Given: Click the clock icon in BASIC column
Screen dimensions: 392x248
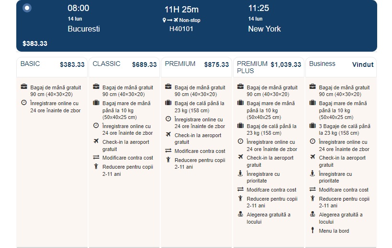Looking at the screenshot, I should click(x=24, y=103).
